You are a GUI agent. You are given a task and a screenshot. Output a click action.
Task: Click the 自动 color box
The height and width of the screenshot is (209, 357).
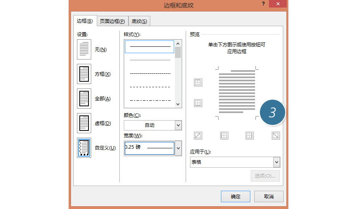coord(150,125)
